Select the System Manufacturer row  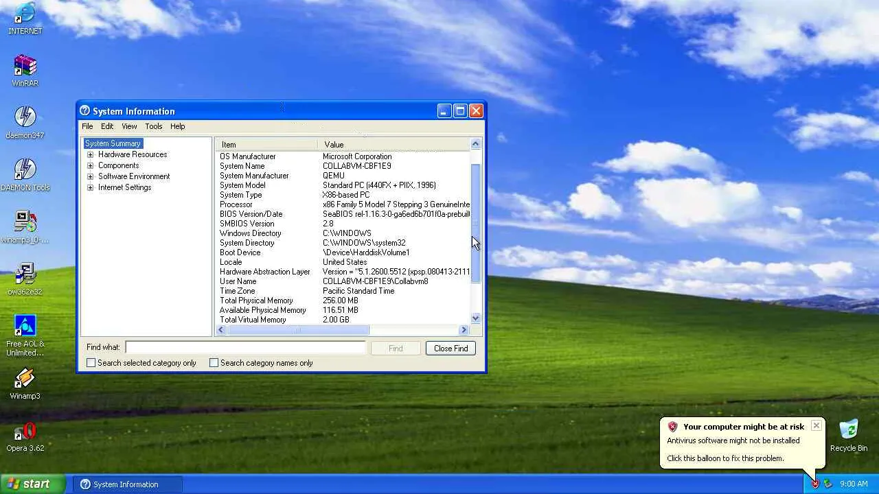[343, 176]
